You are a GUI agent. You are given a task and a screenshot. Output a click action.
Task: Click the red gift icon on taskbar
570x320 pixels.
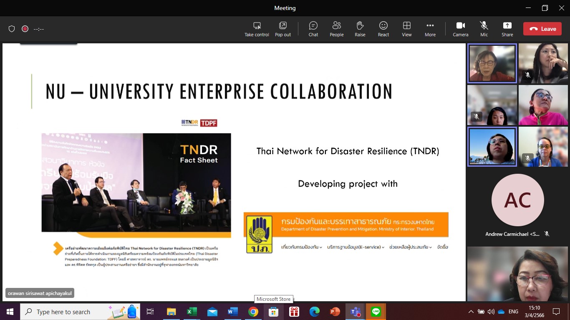294,312
